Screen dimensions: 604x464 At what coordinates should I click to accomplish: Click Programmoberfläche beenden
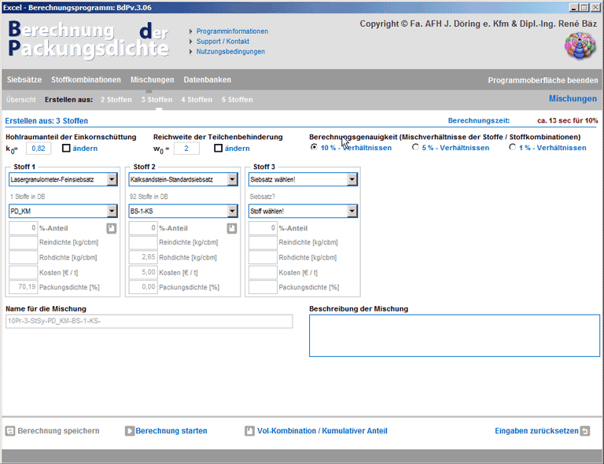click(x=543, y=80)
